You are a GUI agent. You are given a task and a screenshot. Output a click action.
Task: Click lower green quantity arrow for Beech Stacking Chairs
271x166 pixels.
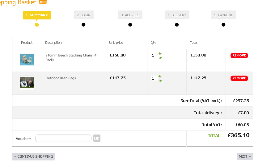click(x=160, y=58)
